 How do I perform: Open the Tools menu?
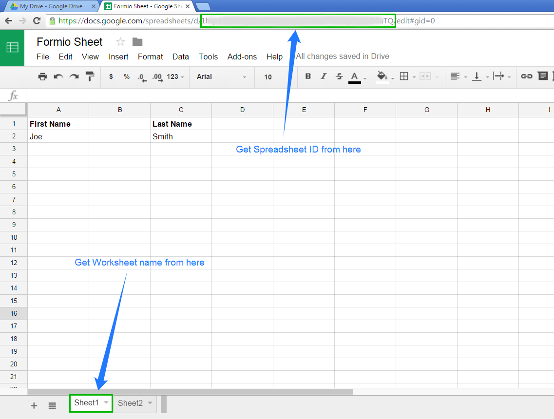(208, 57)
